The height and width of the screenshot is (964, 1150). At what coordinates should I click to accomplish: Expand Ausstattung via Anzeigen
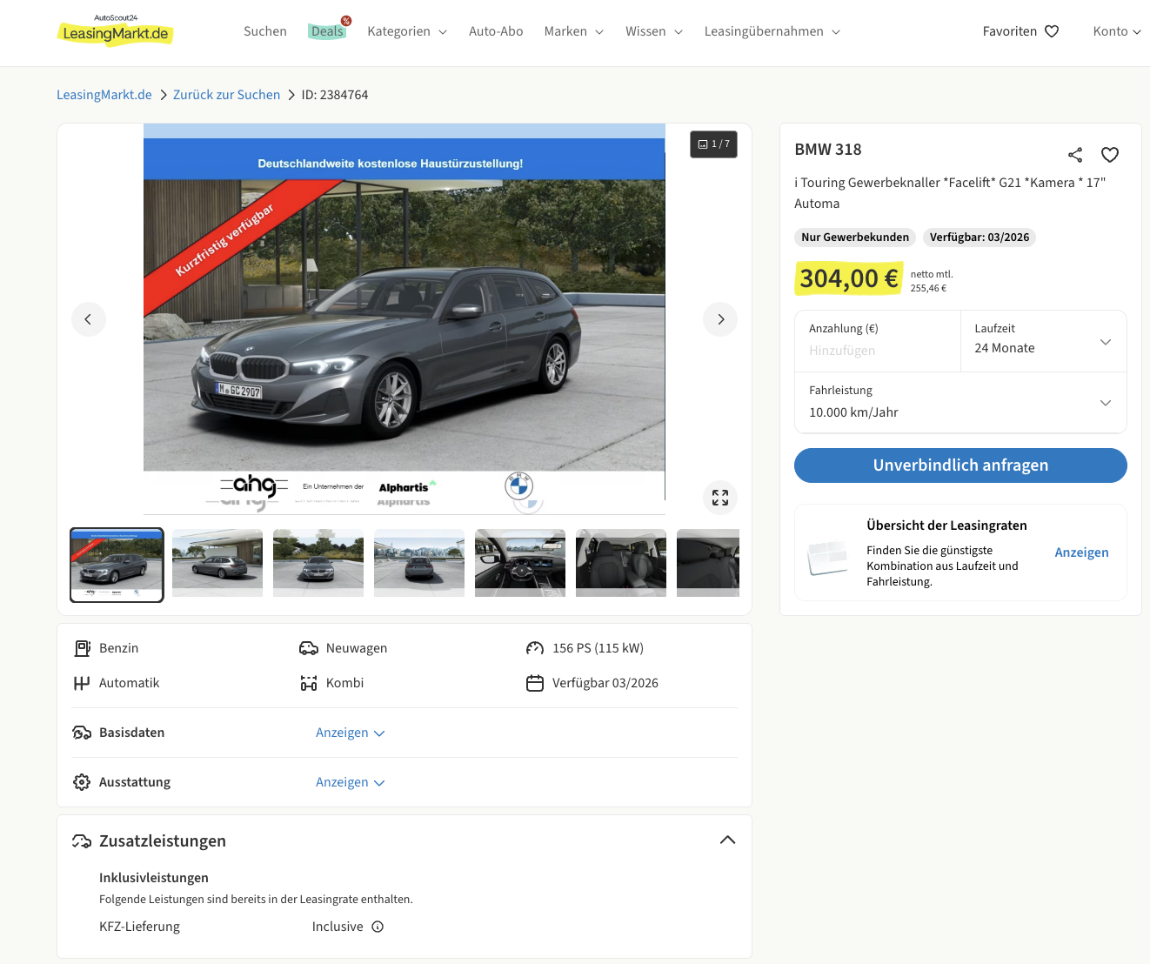[350, 782]
